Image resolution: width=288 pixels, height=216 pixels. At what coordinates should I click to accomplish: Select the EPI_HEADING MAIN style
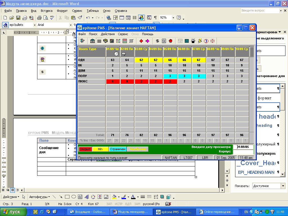(x=258, y=172)
